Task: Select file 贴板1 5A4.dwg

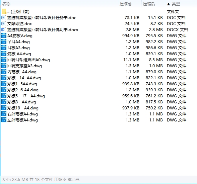Action: [22, 84]
